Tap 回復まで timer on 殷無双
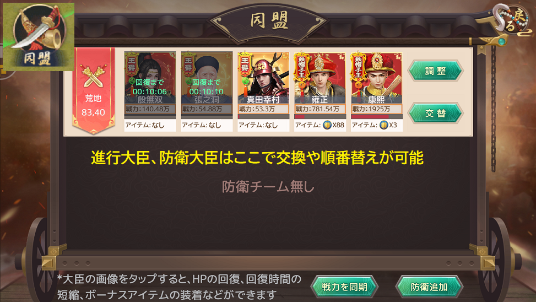This screenshot has height=302, width=536. point(150,87)
